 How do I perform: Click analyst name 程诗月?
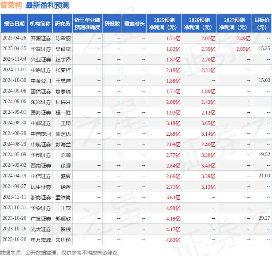[63, 102]
